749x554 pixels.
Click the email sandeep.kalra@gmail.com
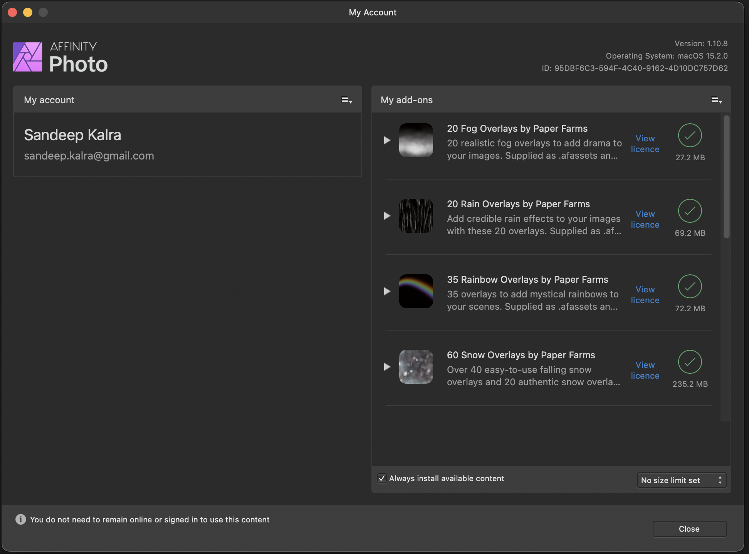coord(89,156)
